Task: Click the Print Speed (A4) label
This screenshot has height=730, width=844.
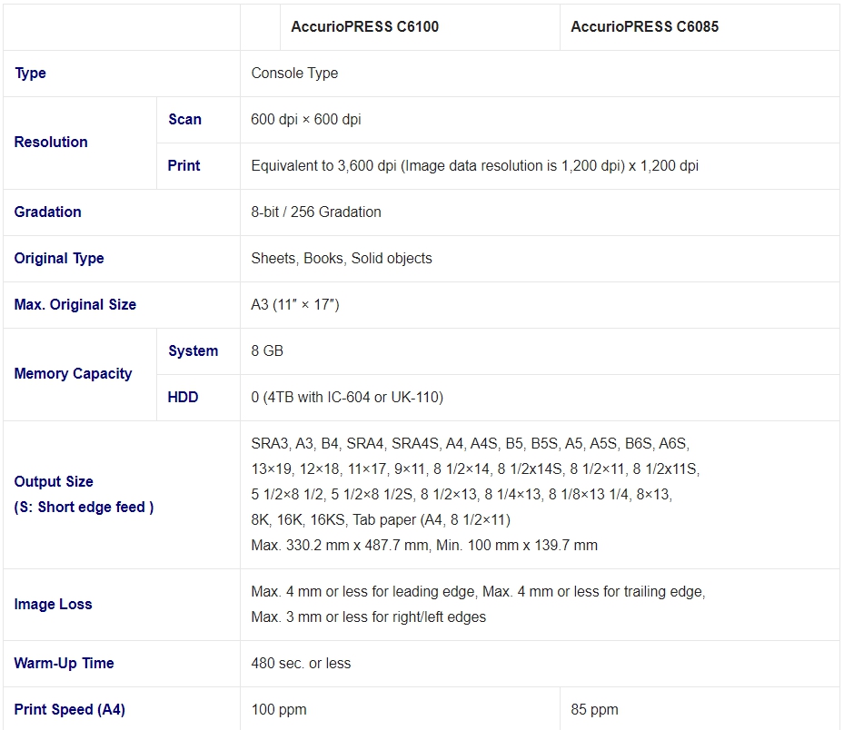Action: pyautogui.click(x=69, y=710)
